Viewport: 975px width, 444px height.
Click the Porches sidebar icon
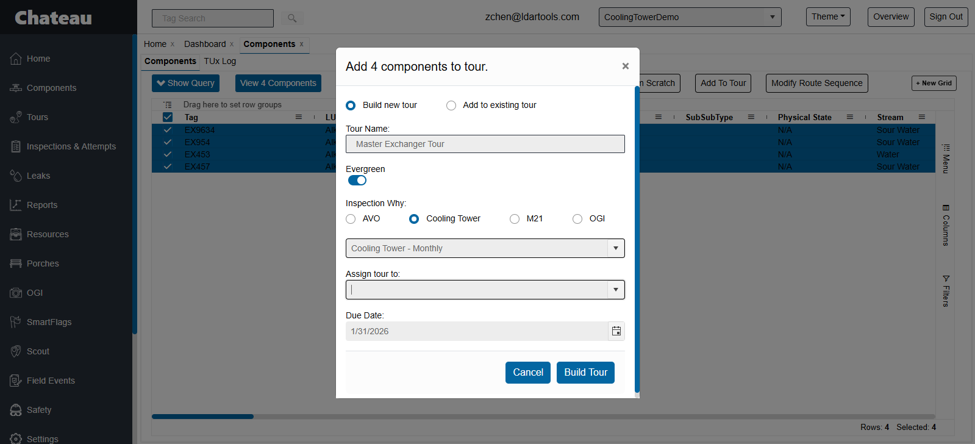[16, 263]
